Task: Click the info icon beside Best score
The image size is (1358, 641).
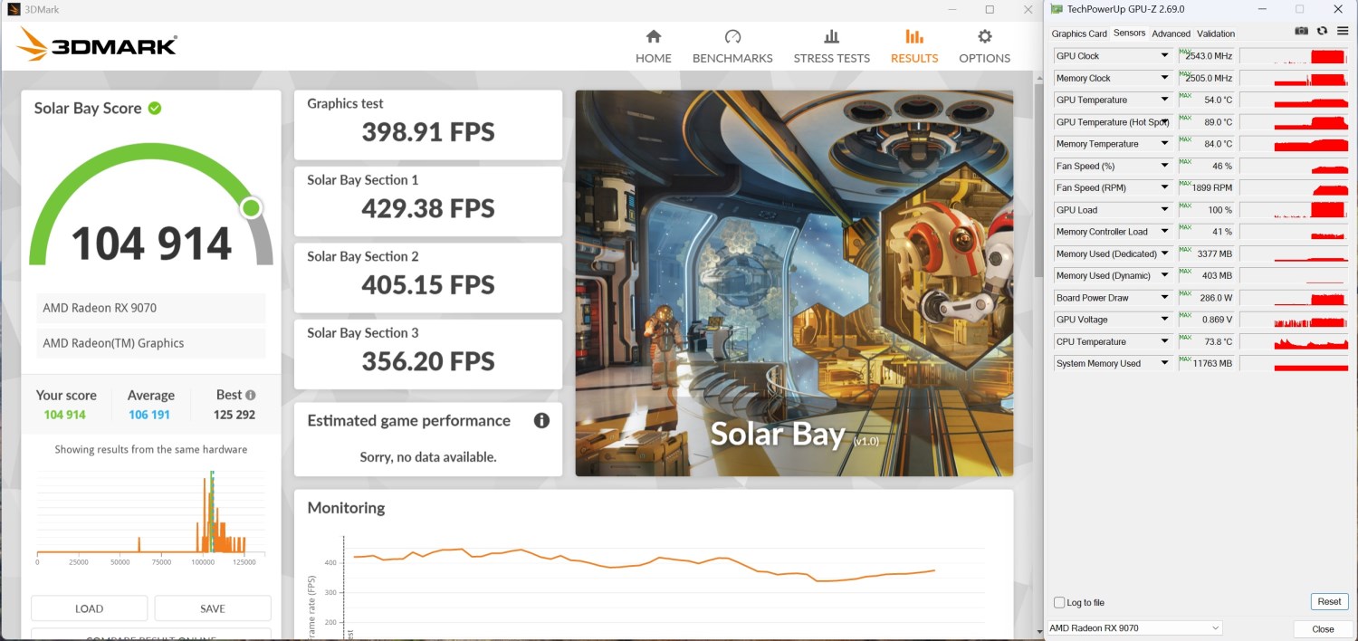Action: [x=250, y=395]
